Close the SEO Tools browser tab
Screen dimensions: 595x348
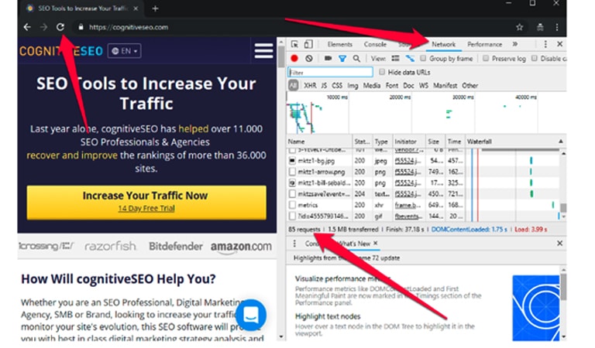pos(136,9)
